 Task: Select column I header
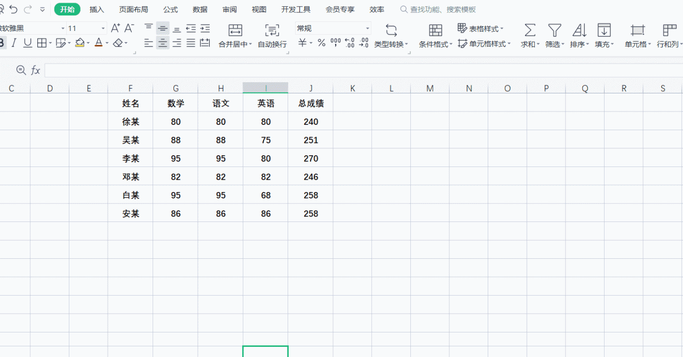[x=265, y=88]
